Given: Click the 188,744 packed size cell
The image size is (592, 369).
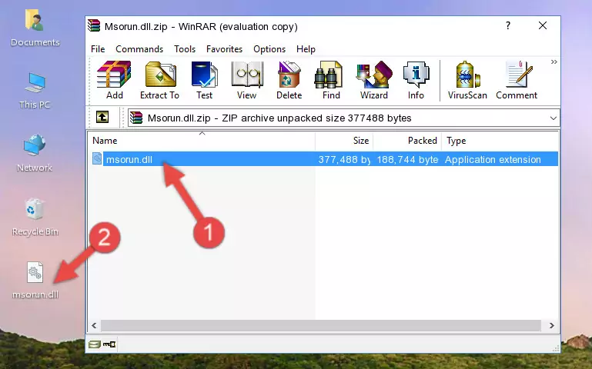Looking at the screenshot, I should (407, 159).
